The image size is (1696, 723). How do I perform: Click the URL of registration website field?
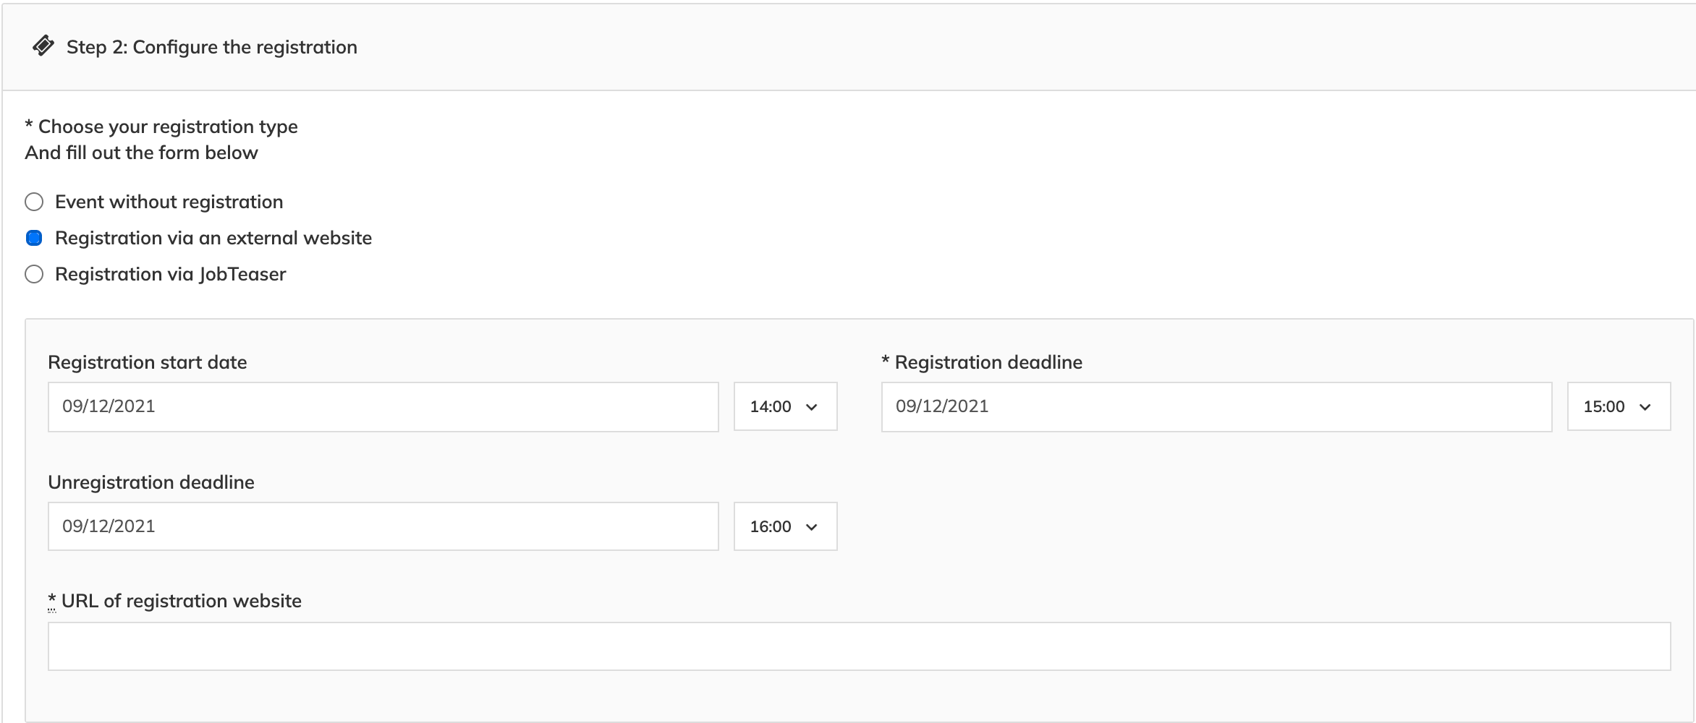pos(858,646)
